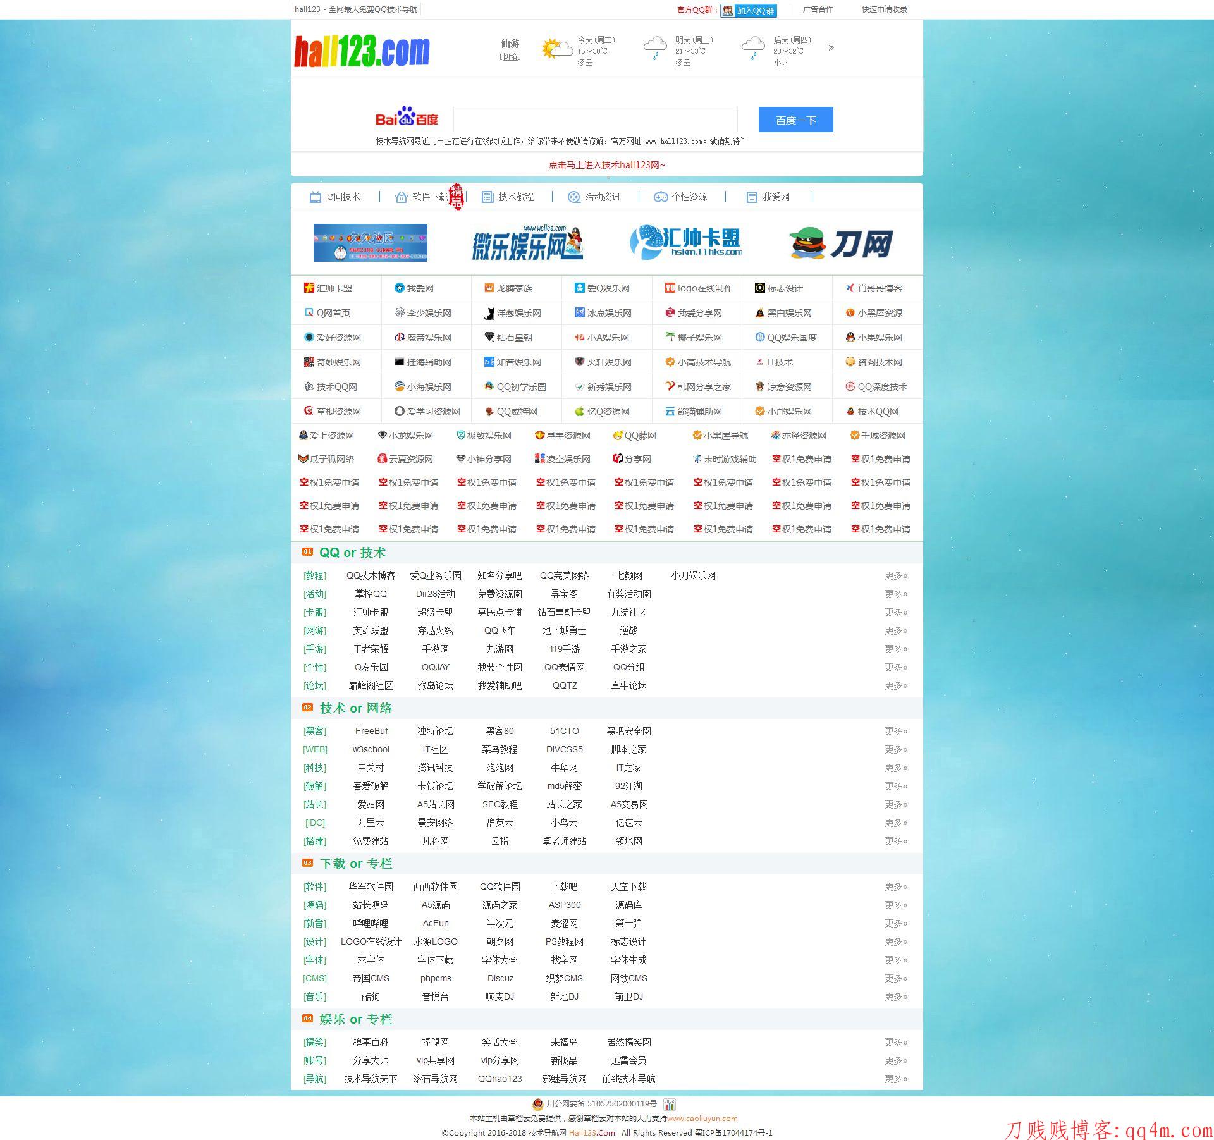Click the 奇妙娱乐网 QR-code icon
Screen dimensions: 1214x1140
[309, 362]
